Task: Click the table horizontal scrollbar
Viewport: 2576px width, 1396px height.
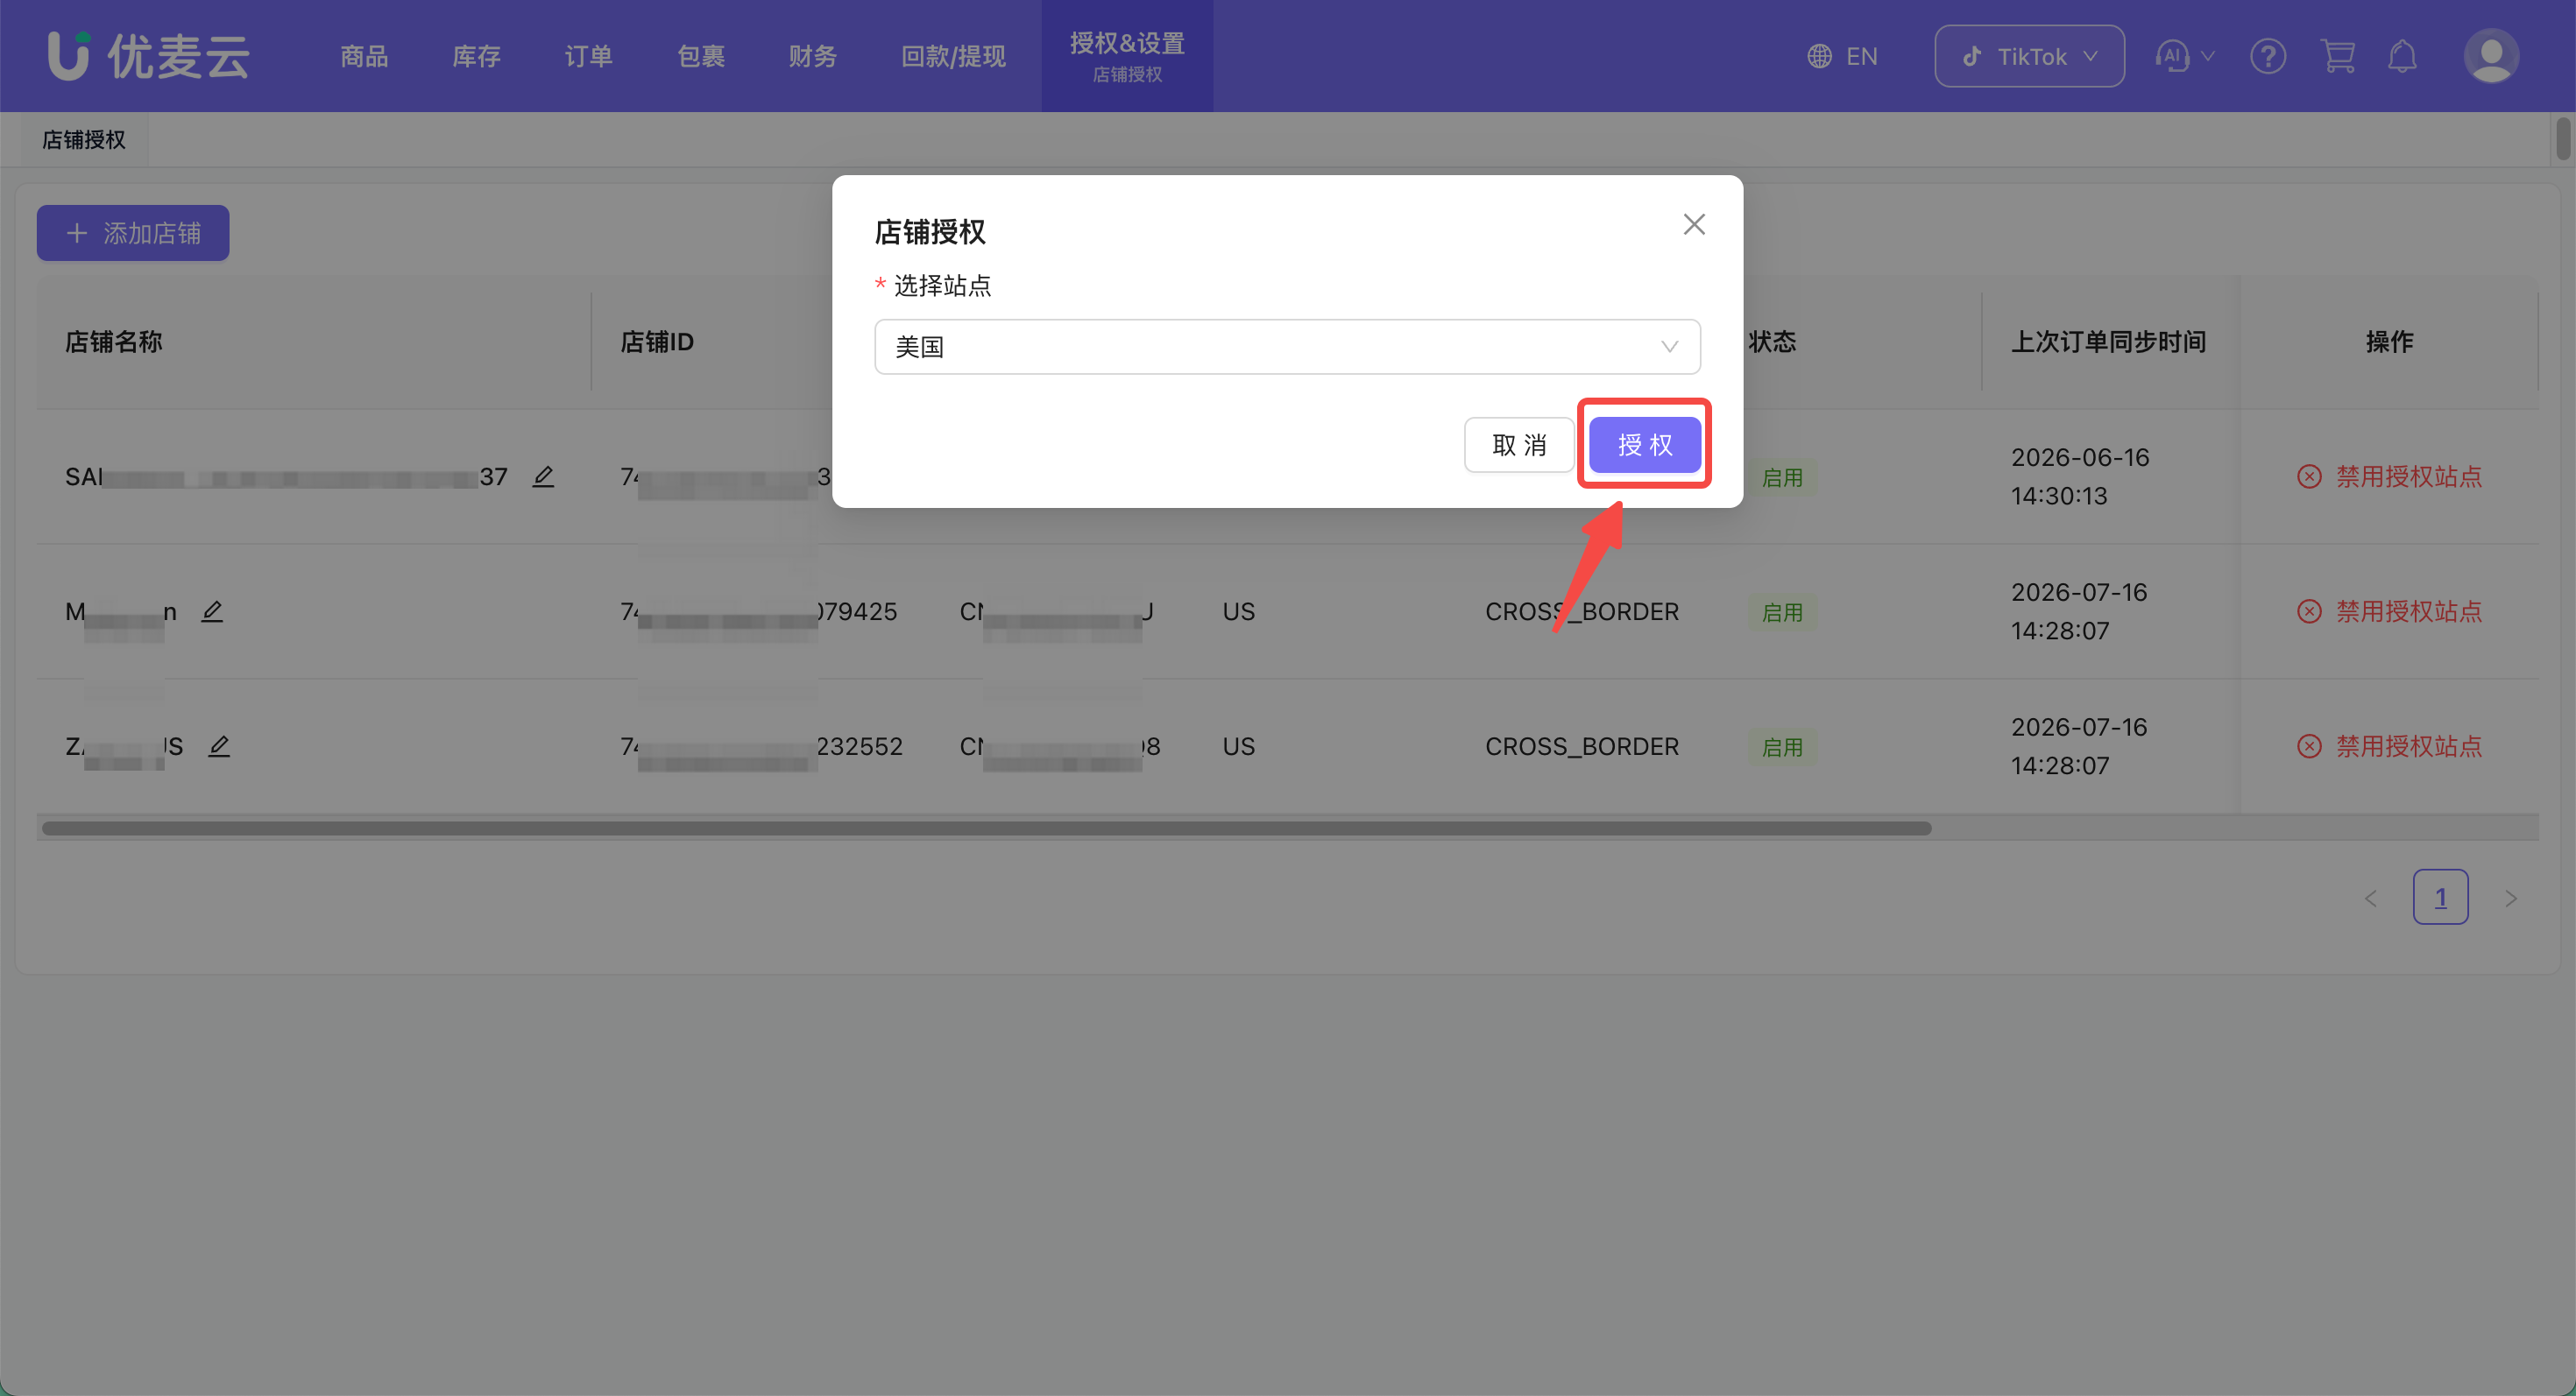Action: pos(986,828)
